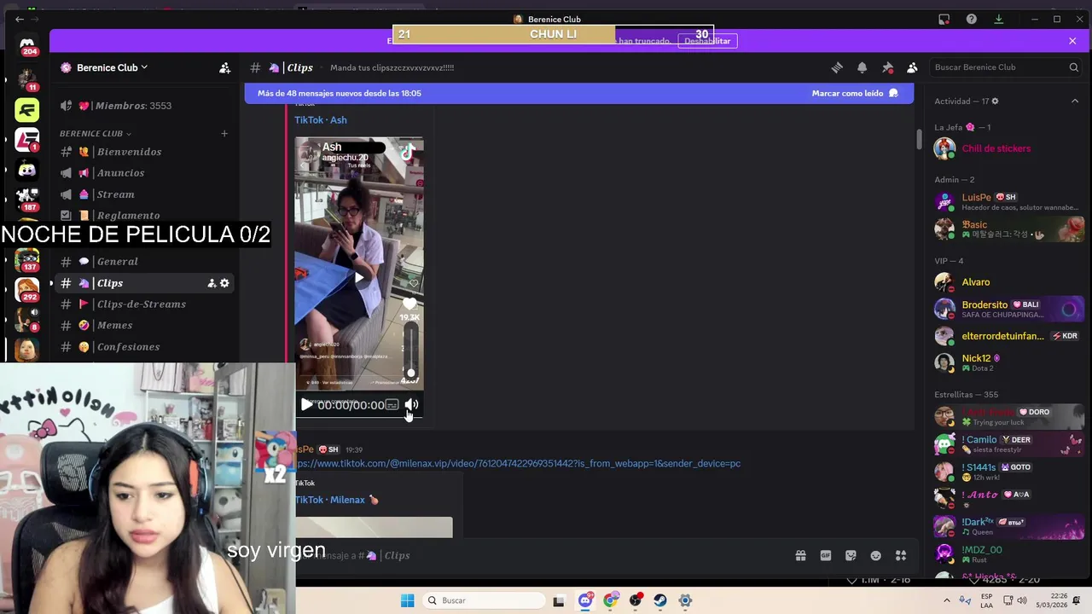Screen dimensions: 1092x614
Task: Open Discord help question mark icon
Action: (971, 19)
